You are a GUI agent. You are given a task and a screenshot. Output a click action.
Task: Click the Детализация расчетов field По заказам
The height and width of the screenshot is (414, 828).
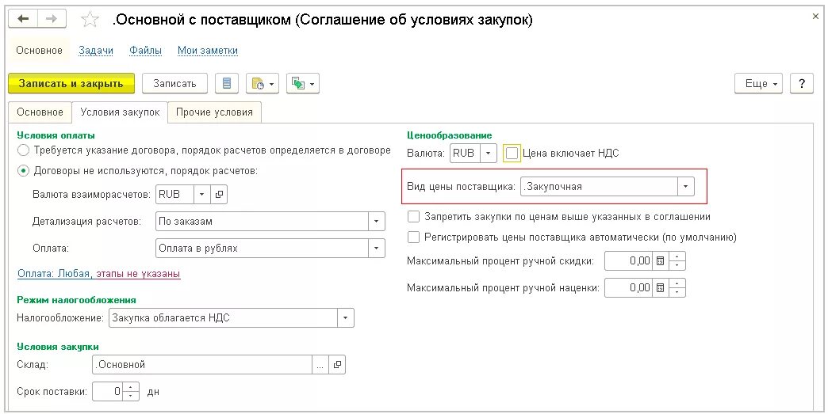pos(263,222)
